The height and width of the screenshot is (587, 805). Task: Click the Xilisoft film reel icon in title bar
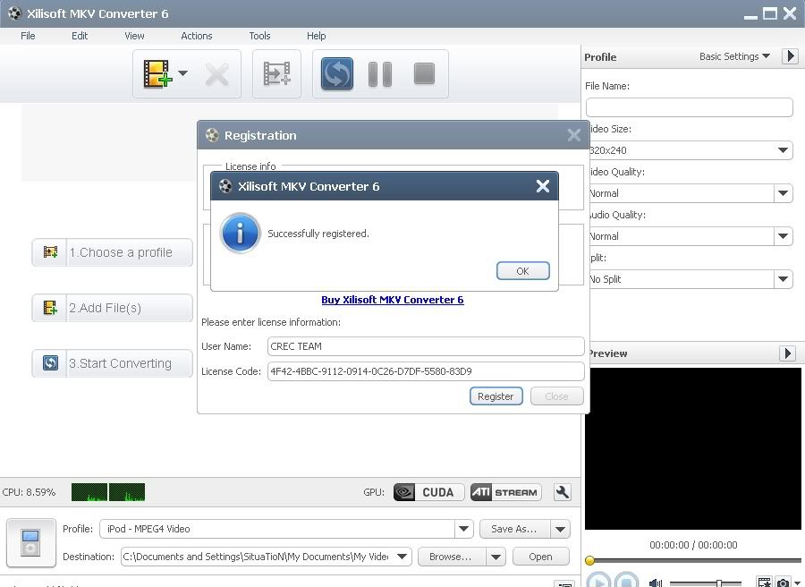click(x=14, y=13)
